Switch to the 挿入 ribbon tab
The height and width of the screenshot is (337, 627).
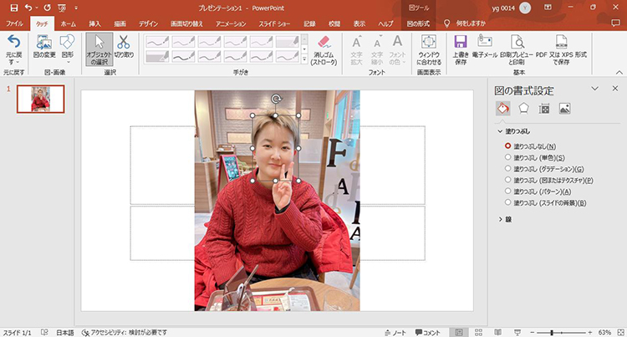[x=94, y=24]
